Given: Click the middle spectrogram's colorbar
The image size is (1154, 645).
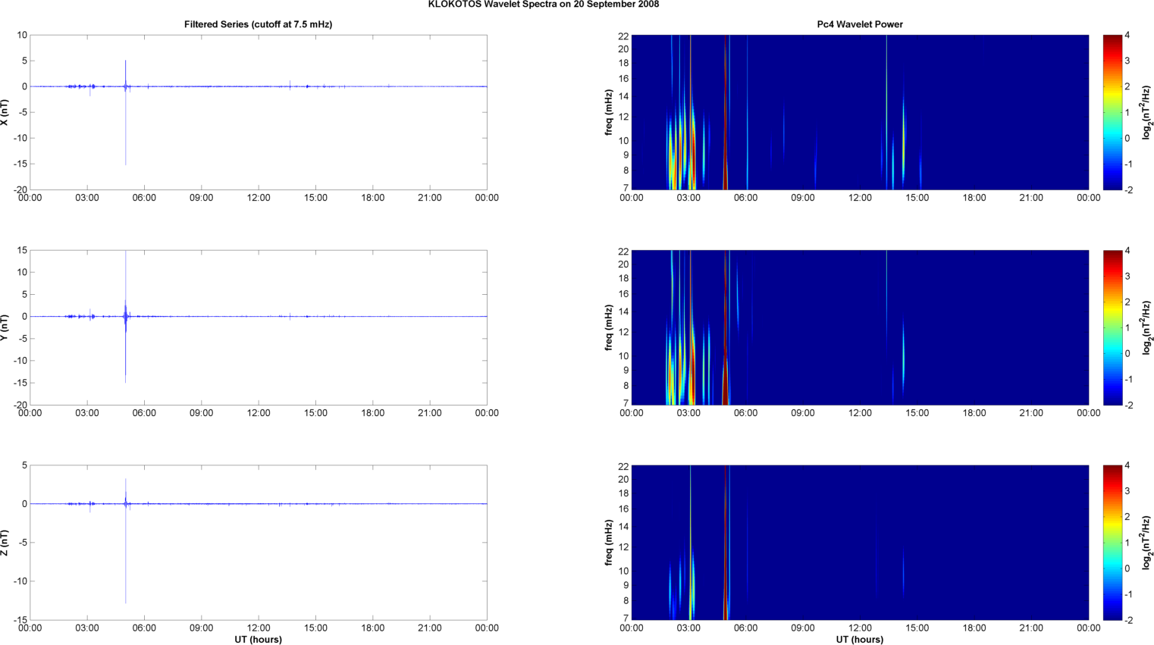Looking at the screenshot, I should click(x=1112, y=327).
